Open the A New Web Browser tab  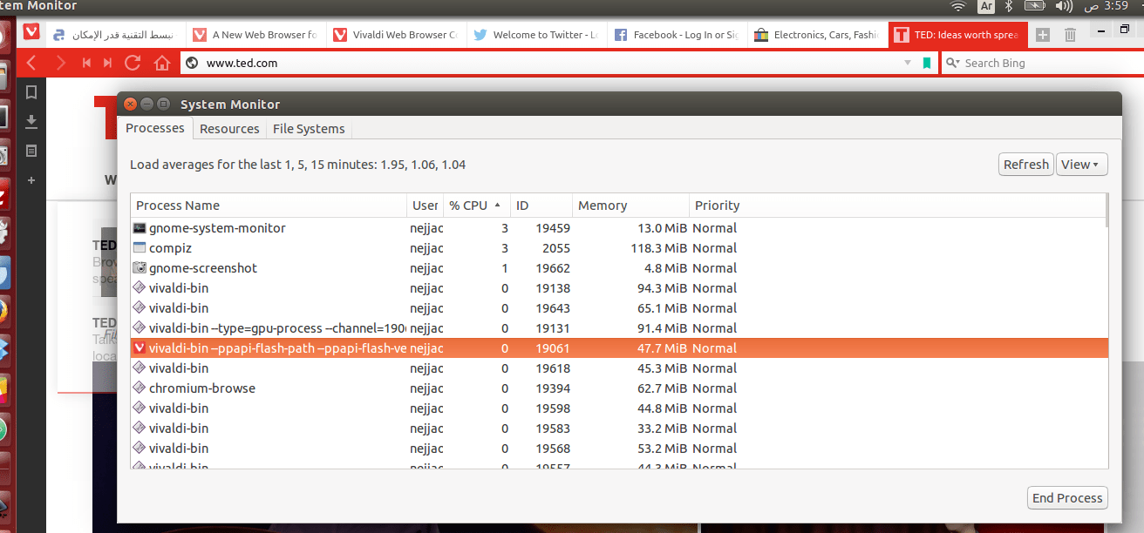255,35
